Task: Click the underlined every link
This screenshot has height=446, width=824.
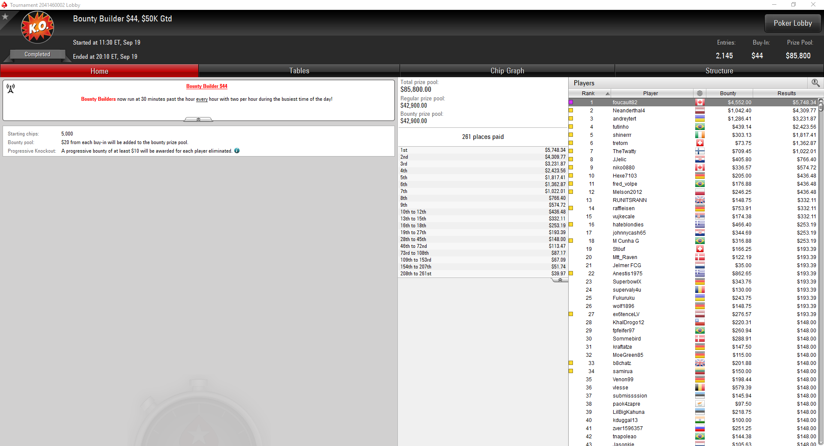Action: [202, 99]
